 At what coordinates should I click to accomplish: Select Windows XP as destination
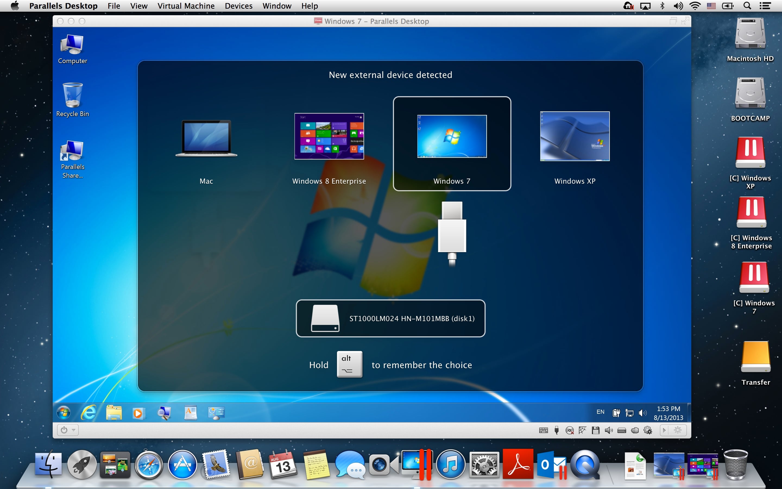pos(575,149)
